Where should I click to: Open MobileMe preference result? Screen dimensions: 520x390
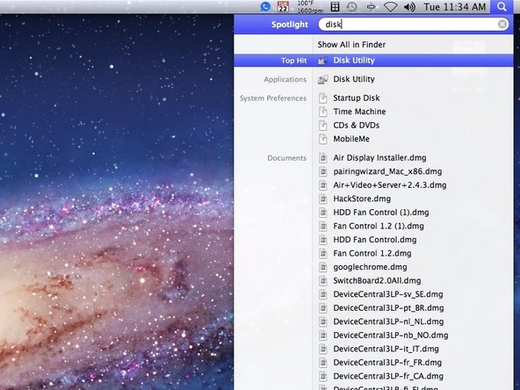tap(351, 139)
